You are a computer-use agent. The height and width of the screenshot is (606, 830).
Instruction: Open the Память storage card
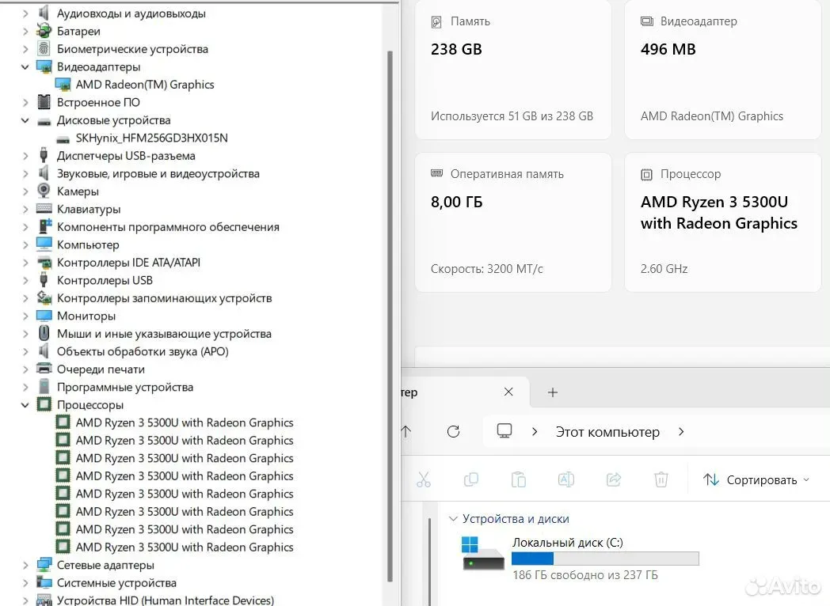pyautogui.click(x=513, y=69)
